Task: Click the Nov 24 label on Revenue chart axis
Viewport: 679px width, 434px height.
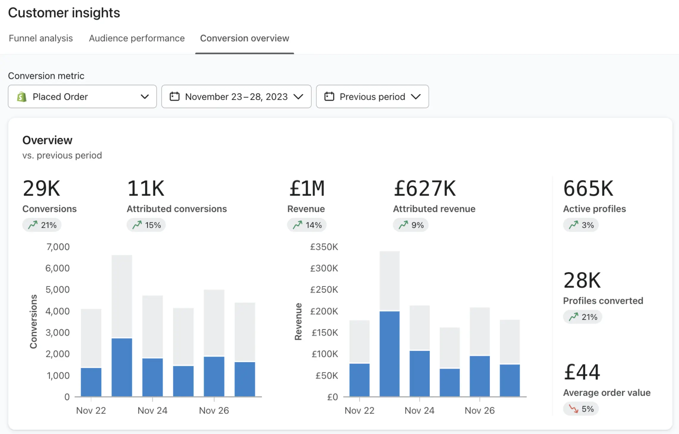Action: pyautogui.click(x=419, y=410)
